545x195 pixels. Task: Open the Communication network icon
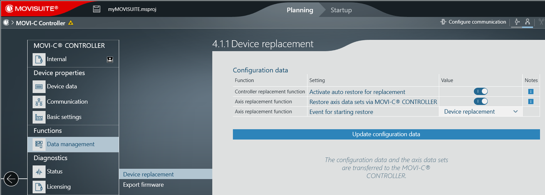point(39,102)
